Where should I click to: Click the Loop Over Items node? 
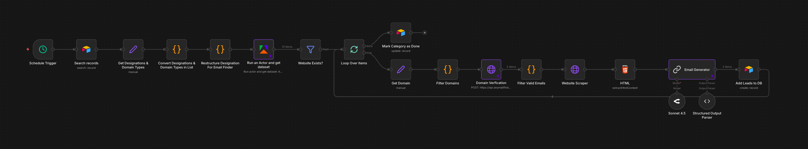click(x=354, y=49)
